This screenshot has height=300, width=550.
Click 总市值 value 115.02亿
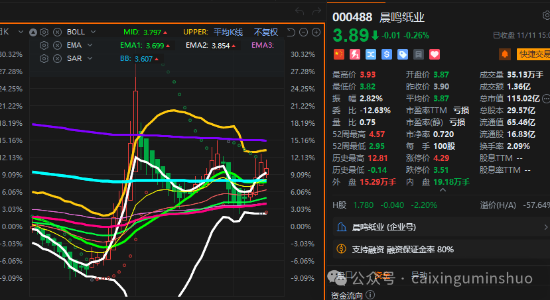tap(523, 99)
